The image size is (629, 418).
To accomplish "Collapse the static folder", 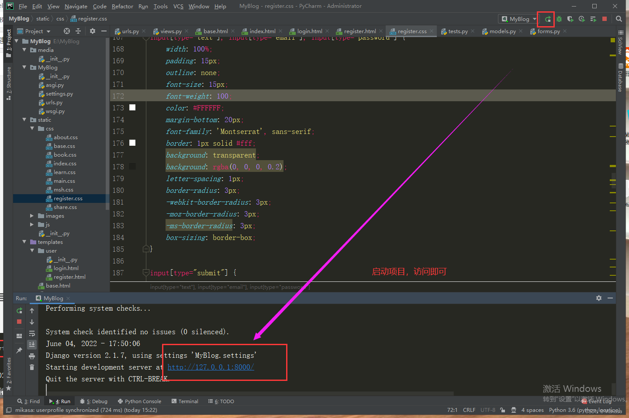I will 24,120.
